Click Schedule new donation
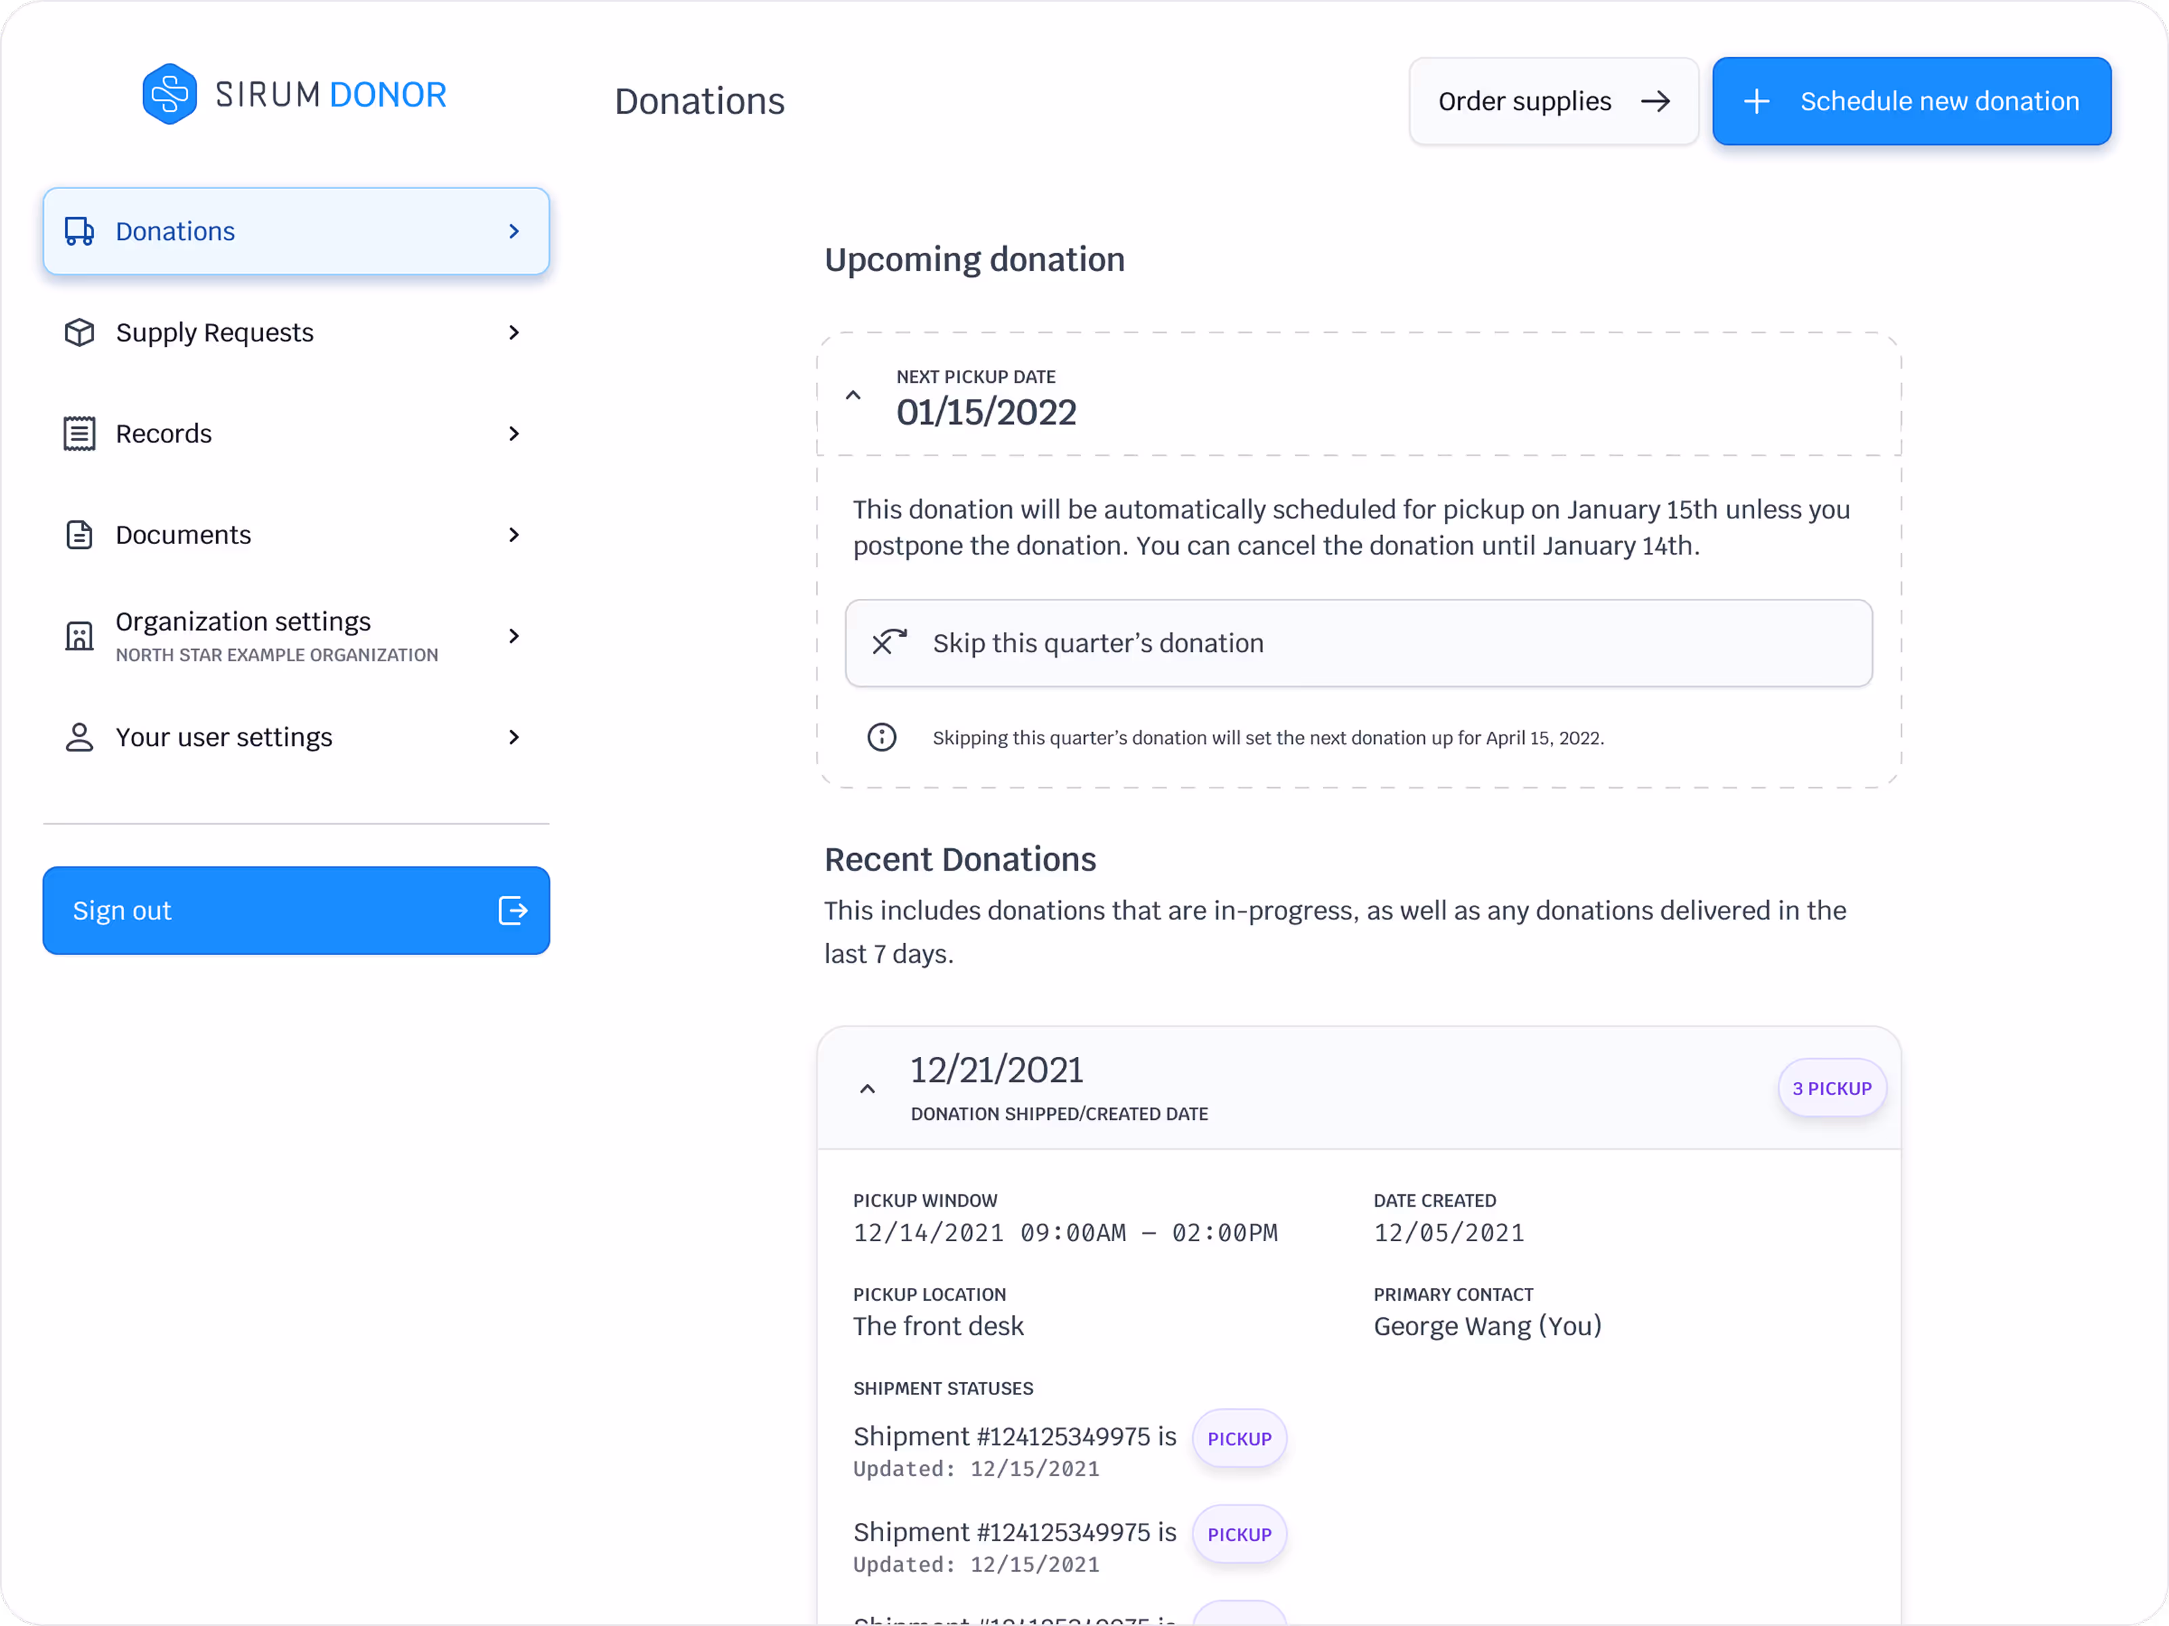The height and width of the screenshot is (1626, 2169). click(1911, 101)
